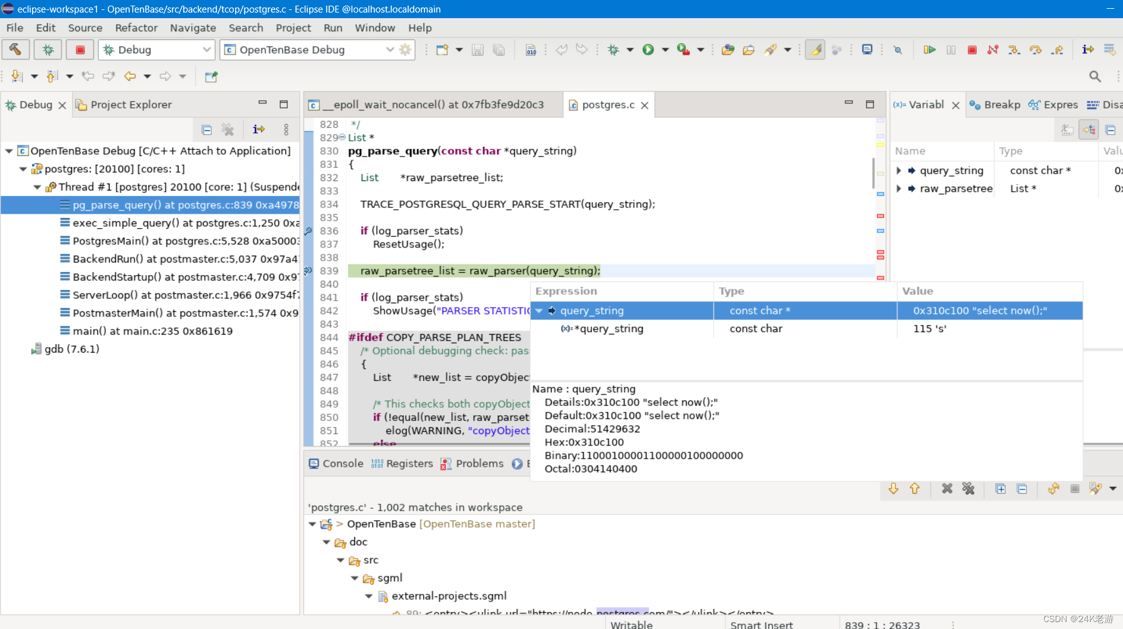Collapse the OpenTenBase Debug launch node
The height and width of the screenshot is (629, 1123).
point(9,151)
